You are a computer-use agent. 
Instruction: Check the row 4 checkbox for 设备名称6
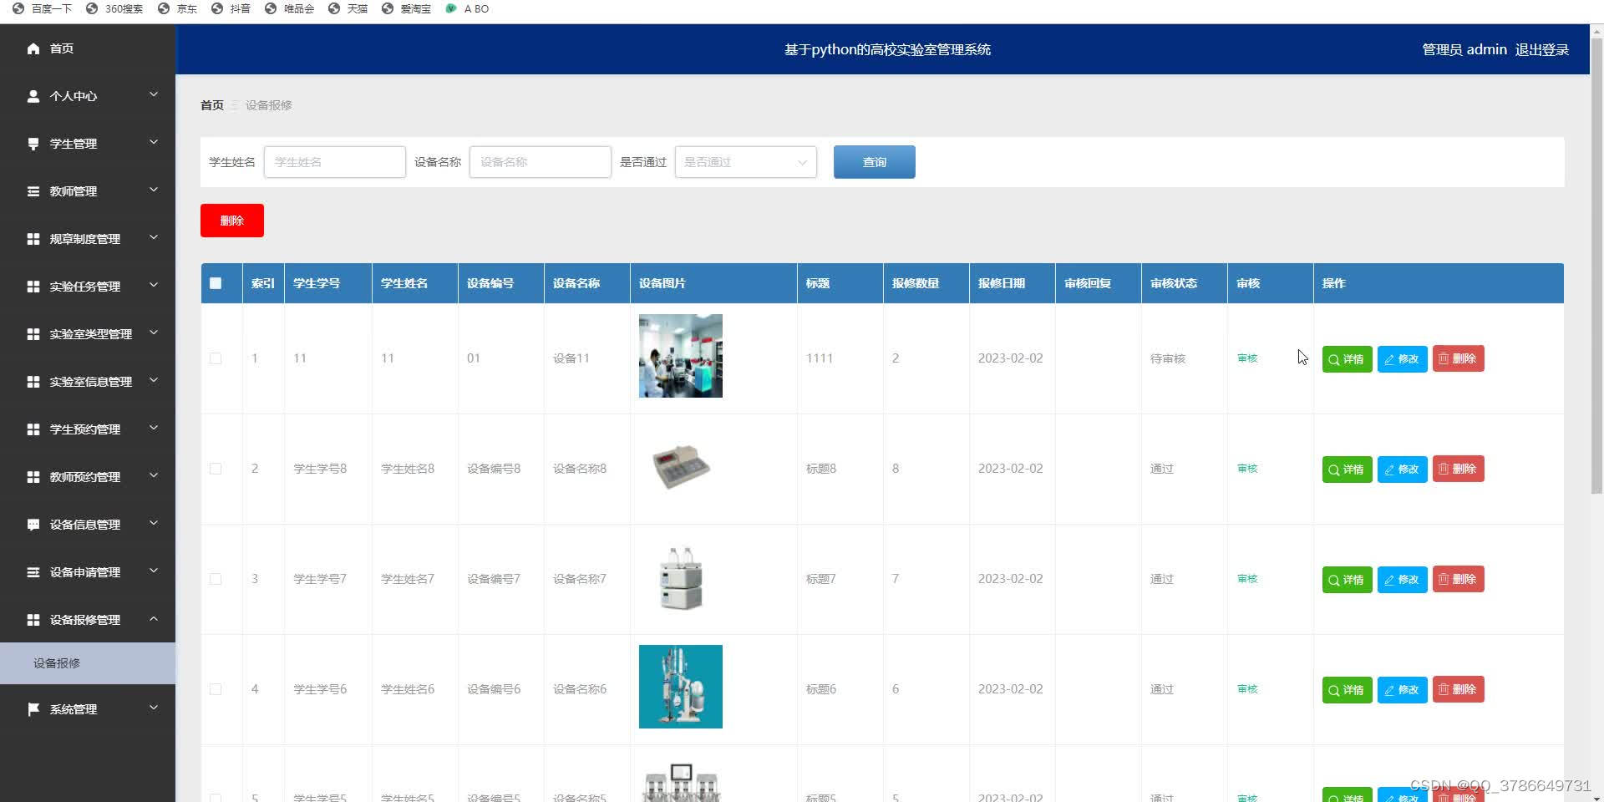[216, 689]
